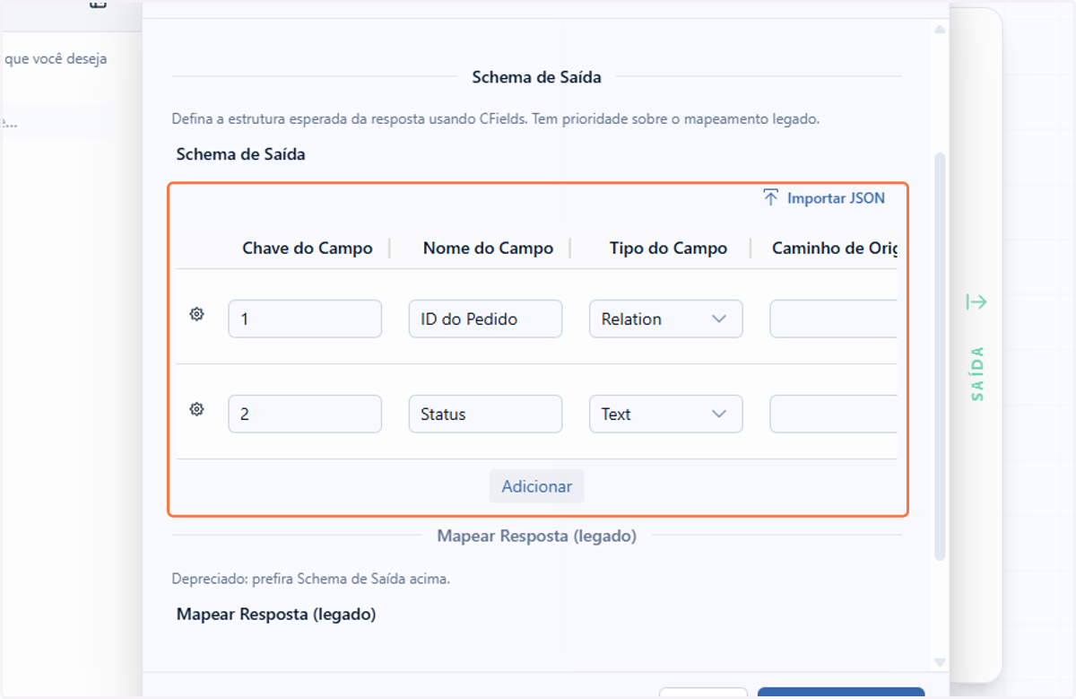
Task: Click the Nome do Campo column header
Action: (488, 249)
